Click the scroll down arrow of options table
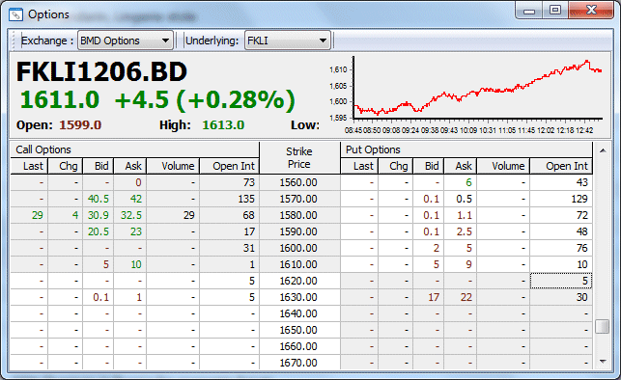Image resolution: width=621 pixels, height=380 pixels. [603, 361]
